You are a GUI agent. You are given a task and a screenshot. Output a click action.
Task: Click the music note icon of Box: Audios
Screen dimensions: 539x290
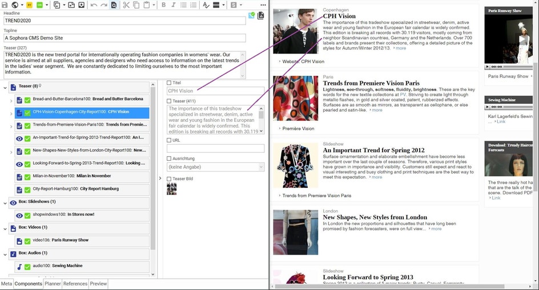[13, 254]
